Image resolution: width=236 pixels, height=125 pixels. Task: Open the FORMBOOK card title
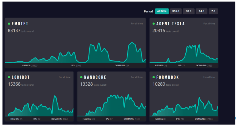(168, 77)
